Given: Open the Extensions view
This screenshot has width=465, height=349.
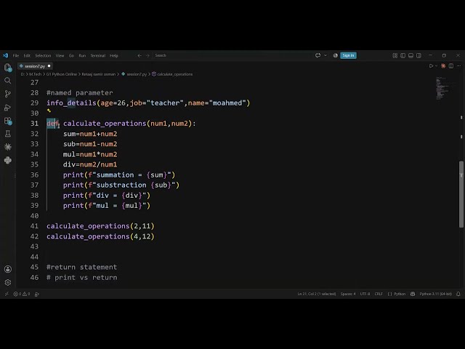Looking at the screenshot, I should point(8,121).
